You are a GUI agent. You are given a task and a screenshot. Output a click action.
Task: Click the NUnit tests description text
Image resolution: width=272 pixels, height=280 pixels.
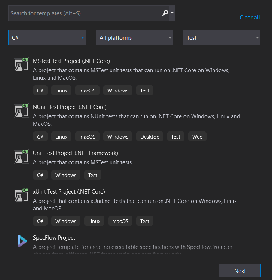[137, 120]
